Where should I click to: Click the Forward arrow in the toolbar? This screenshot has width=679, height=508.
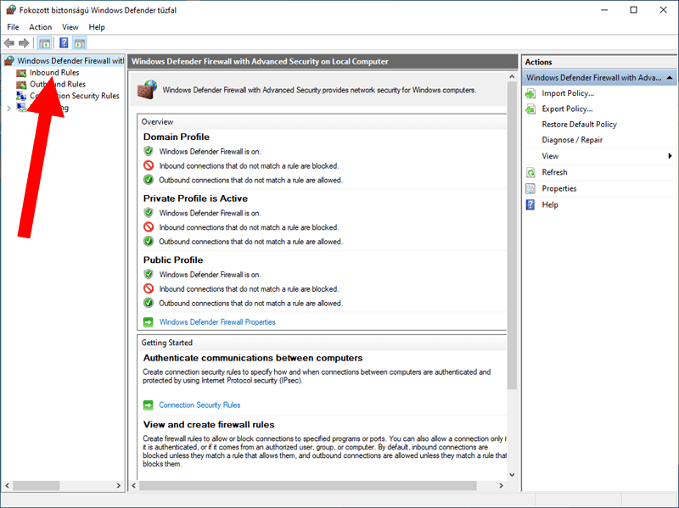tap(24, 43)
